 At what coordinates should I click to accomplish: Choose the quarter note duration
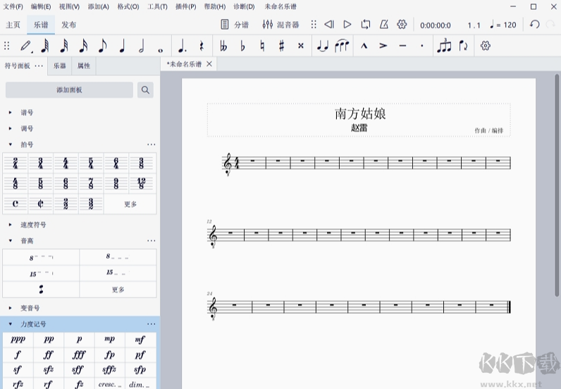tap(122, 46)
